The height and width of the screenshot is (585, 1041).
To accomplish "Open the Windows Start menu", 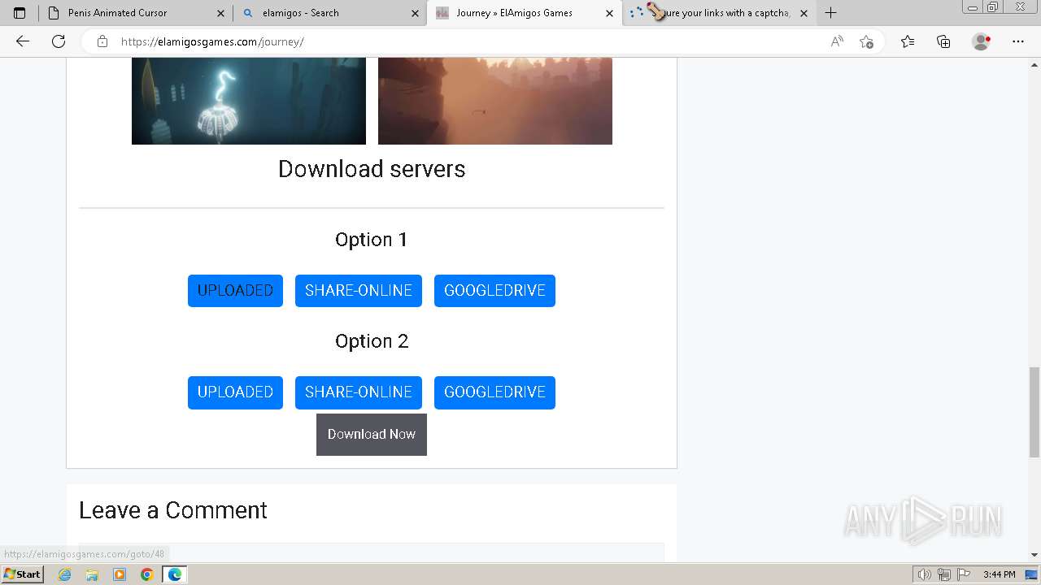I will [x=22, y=574].
